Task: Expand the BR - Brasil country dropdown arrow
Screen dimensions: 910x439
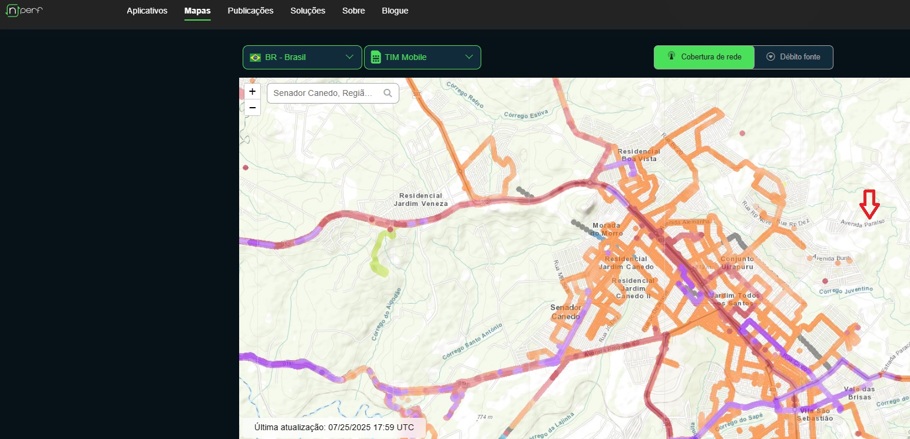Action: (x=349, y=57)
